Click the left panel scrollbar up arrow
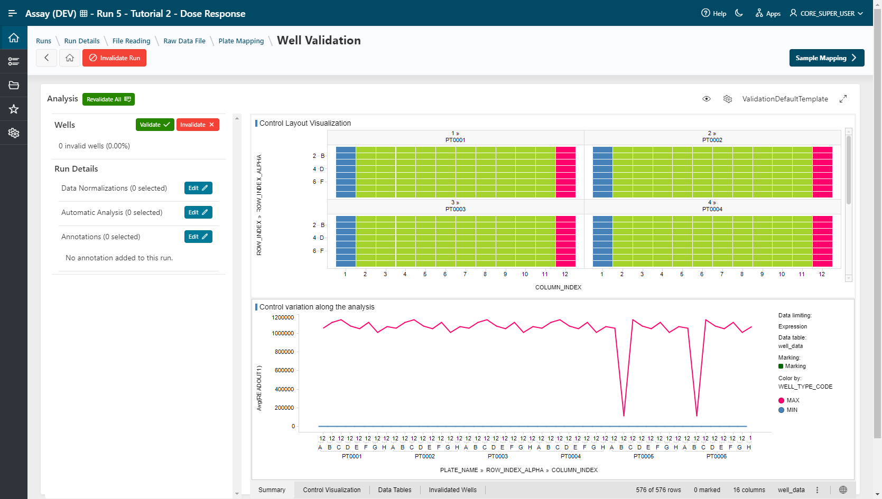This screenshot has width=882, height=499. (237, 118)
